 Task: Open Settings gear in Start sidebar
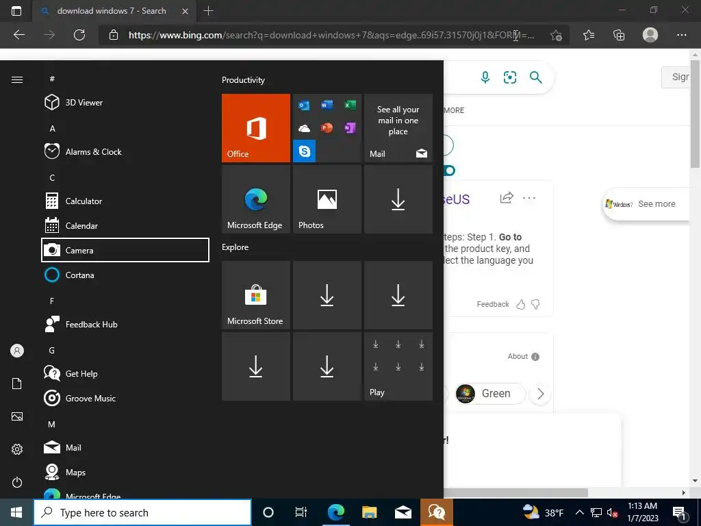tap(17, 449)
